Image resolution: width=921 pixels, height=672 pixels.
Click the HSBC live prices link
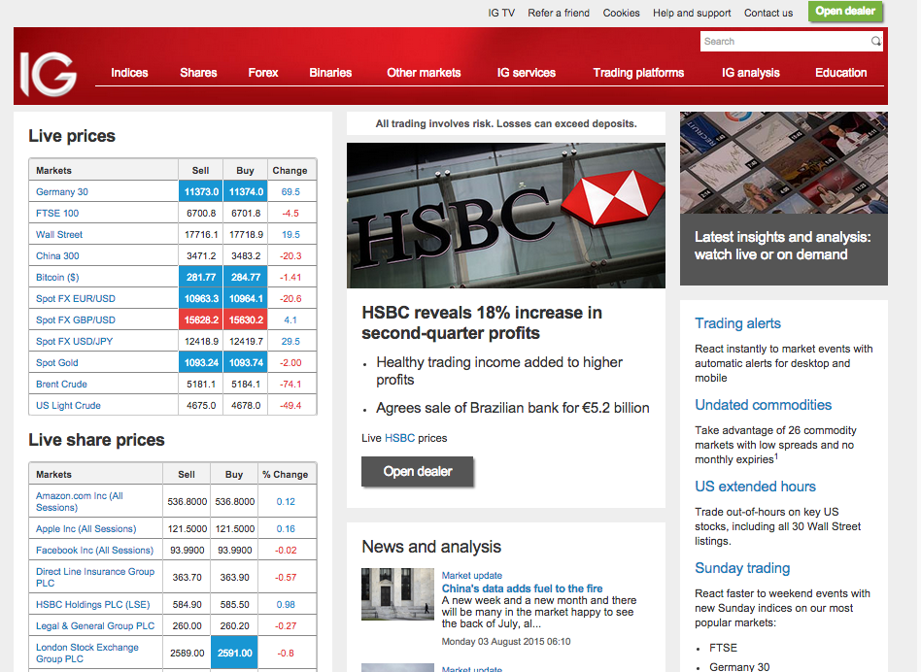coord(399,438)
